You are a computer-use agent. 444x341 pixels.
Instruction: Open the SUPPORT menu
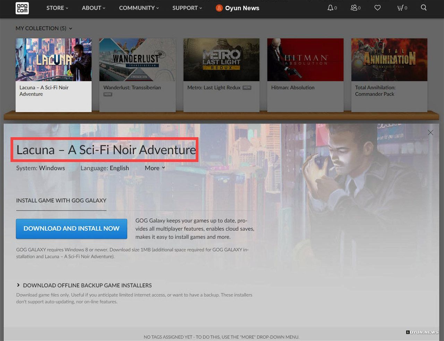coord(187,8)
